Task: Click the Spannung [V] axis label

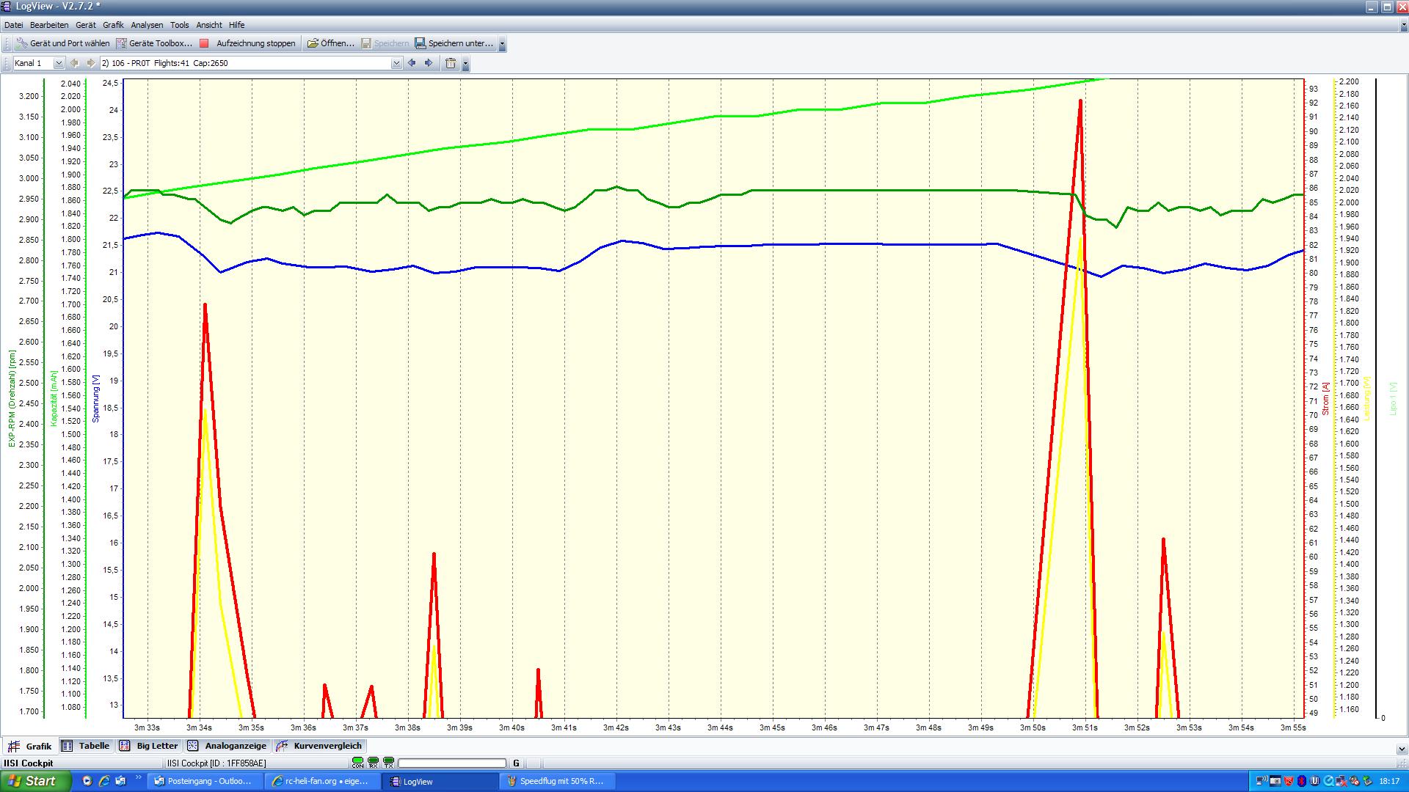Action: click(x=95, y=398)
